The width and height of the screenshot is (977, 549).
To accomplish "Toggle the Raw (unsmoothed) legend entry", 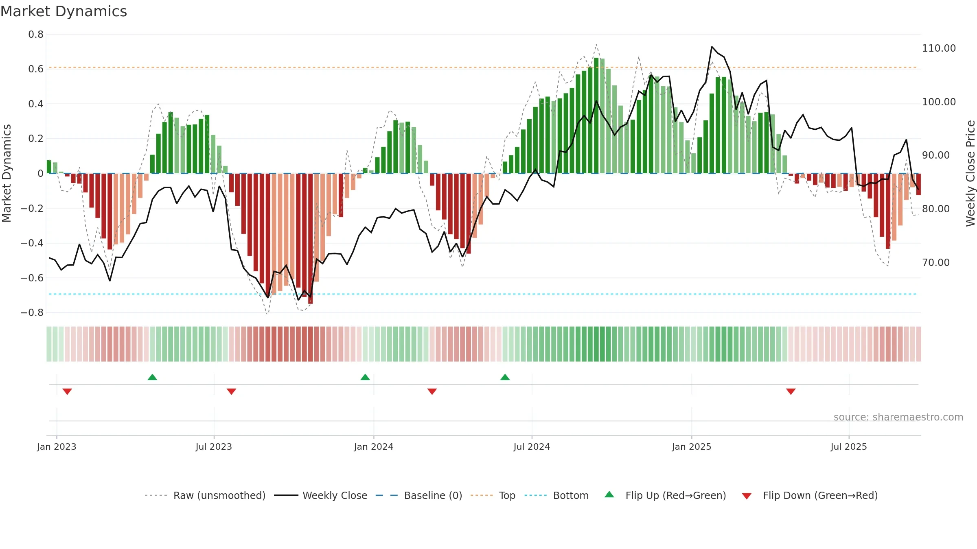I will point(205,495).
